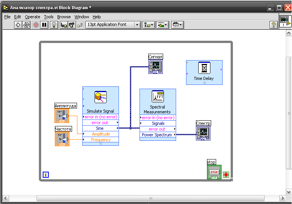The height and width of the screenshot is (204, 292).
Task: Select the Spectral Measurements FFT icon
Action: [x=158, y=96]
